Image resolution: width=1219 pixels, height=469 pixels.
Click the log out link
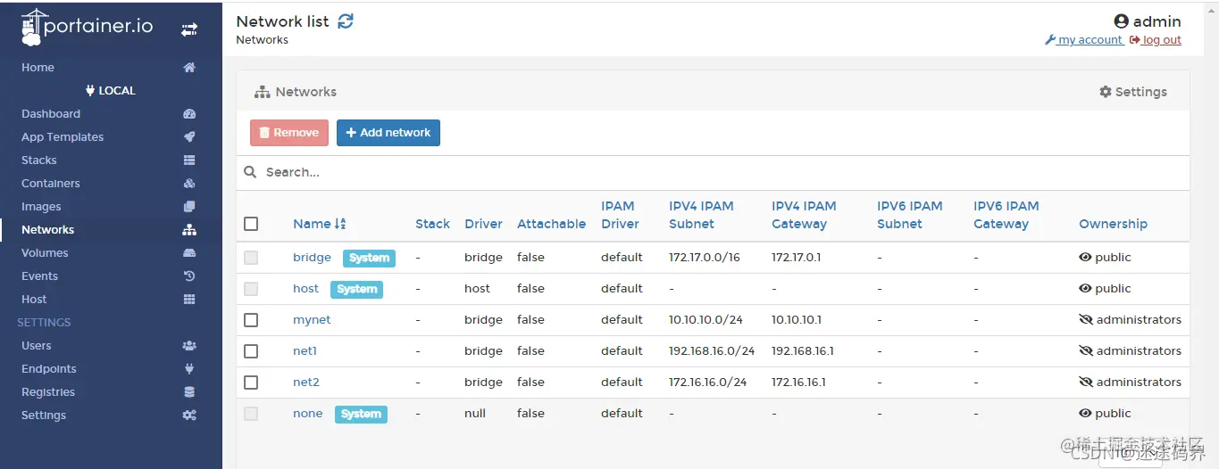pyautogui.click(x=1156, y=40)
